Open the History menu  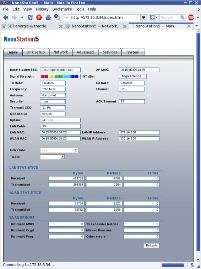tap(42, 9)
